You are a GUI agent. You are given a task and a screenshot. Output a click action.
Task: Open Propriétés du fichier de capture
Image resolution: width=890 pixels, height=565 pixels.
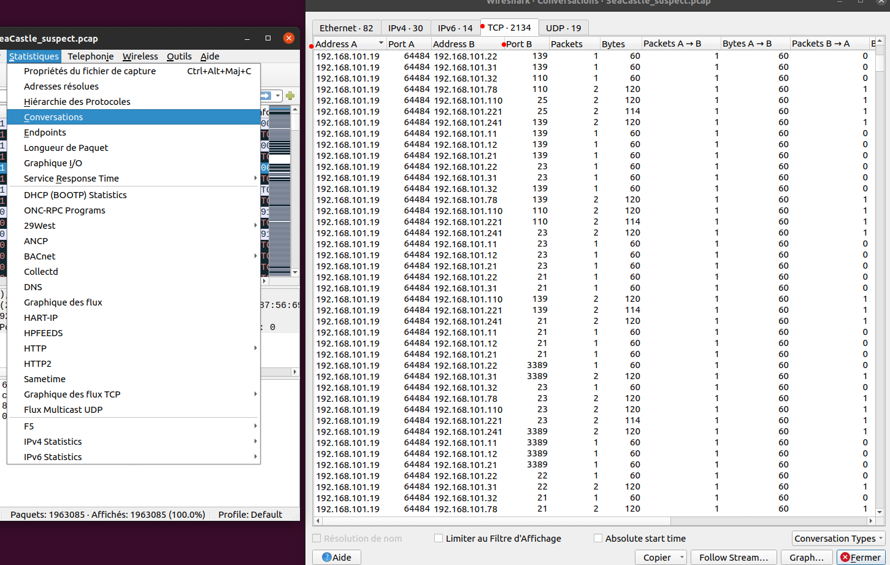pyautogui.click(x=134, y=71)
